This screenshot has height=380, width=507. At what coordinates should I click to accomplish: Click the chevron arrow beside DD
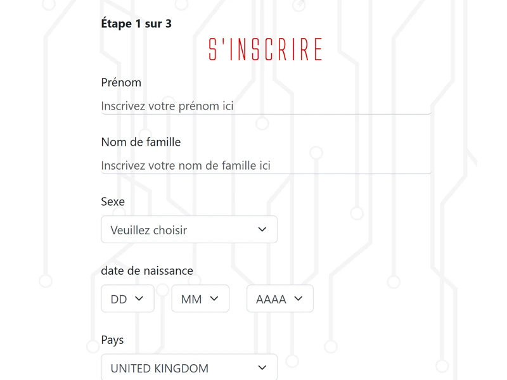pyautogui.click(x=139, y=298)
